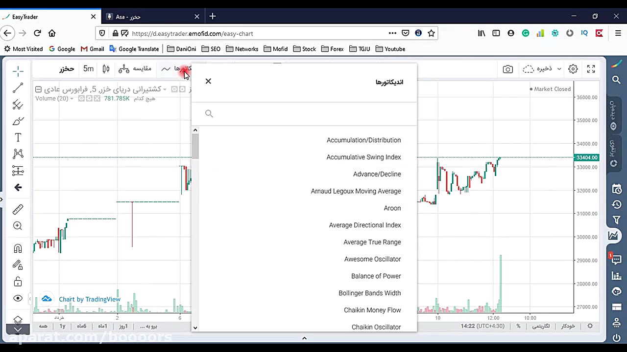
Task: Open the مقایسه compare symbol tool
Action: [x=135, y=69]
